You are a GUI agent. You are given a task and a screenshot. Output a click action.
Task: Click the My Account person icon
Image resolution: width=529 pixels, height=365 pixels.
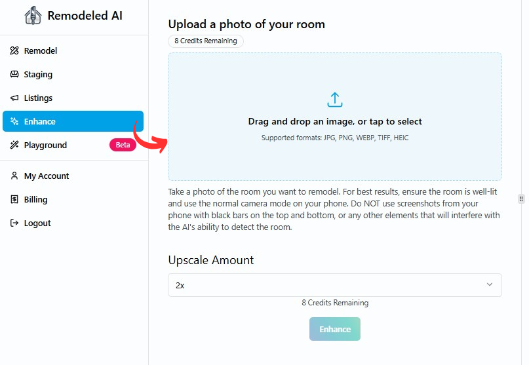(14, 176)
